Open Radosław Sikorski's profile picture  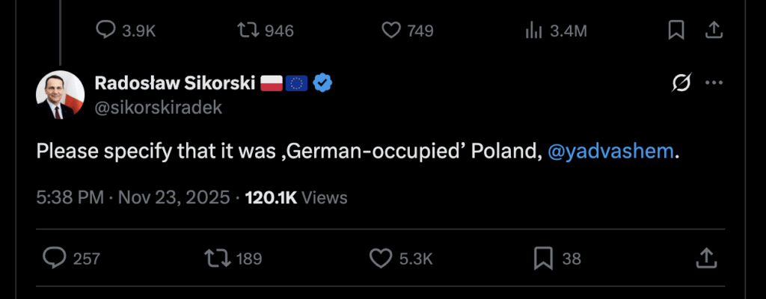(60, 95)
